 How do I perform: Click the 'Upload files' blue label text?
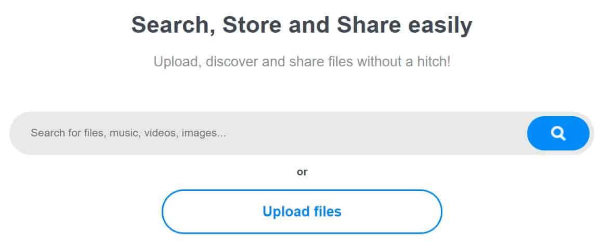[x=302, y=212]
